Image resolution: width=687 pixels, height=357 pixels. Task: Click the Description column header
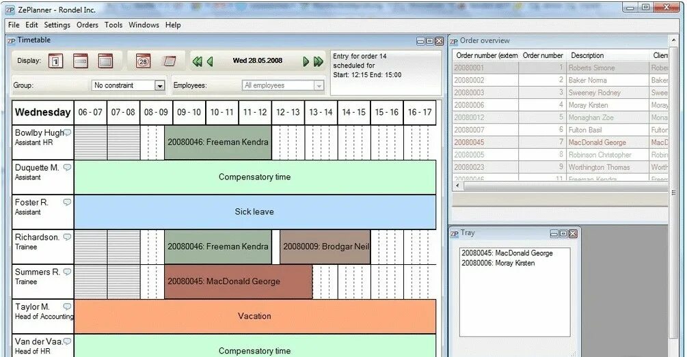607,55
